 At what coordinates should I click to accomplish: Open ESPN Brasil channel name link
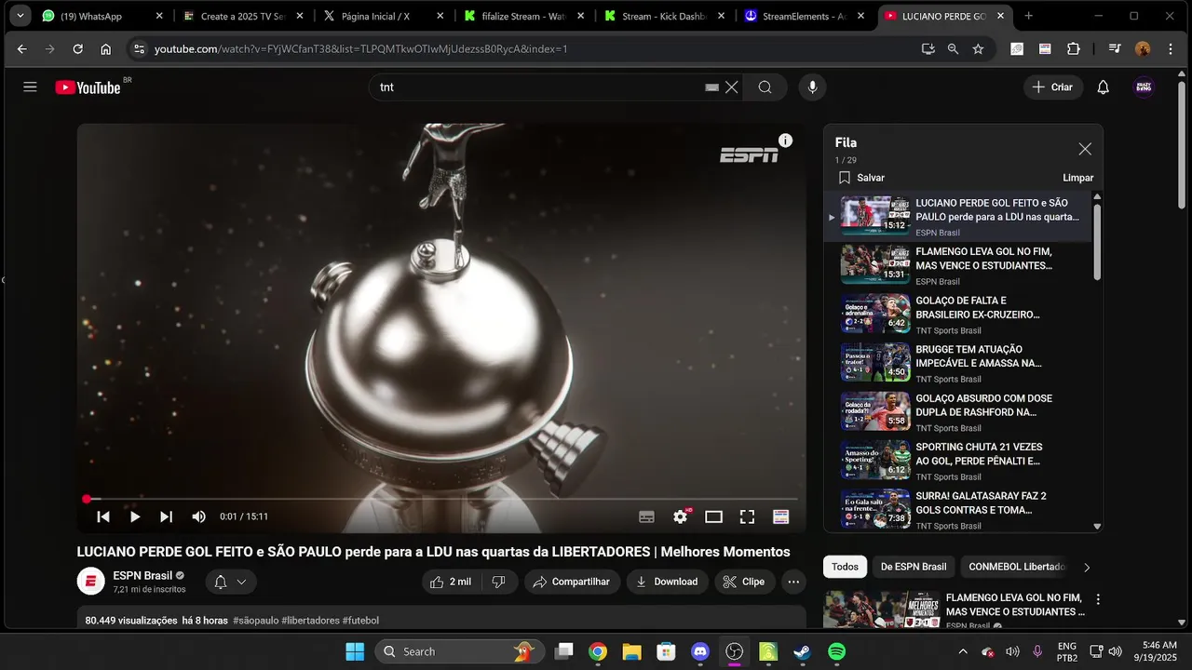[142, 575]
